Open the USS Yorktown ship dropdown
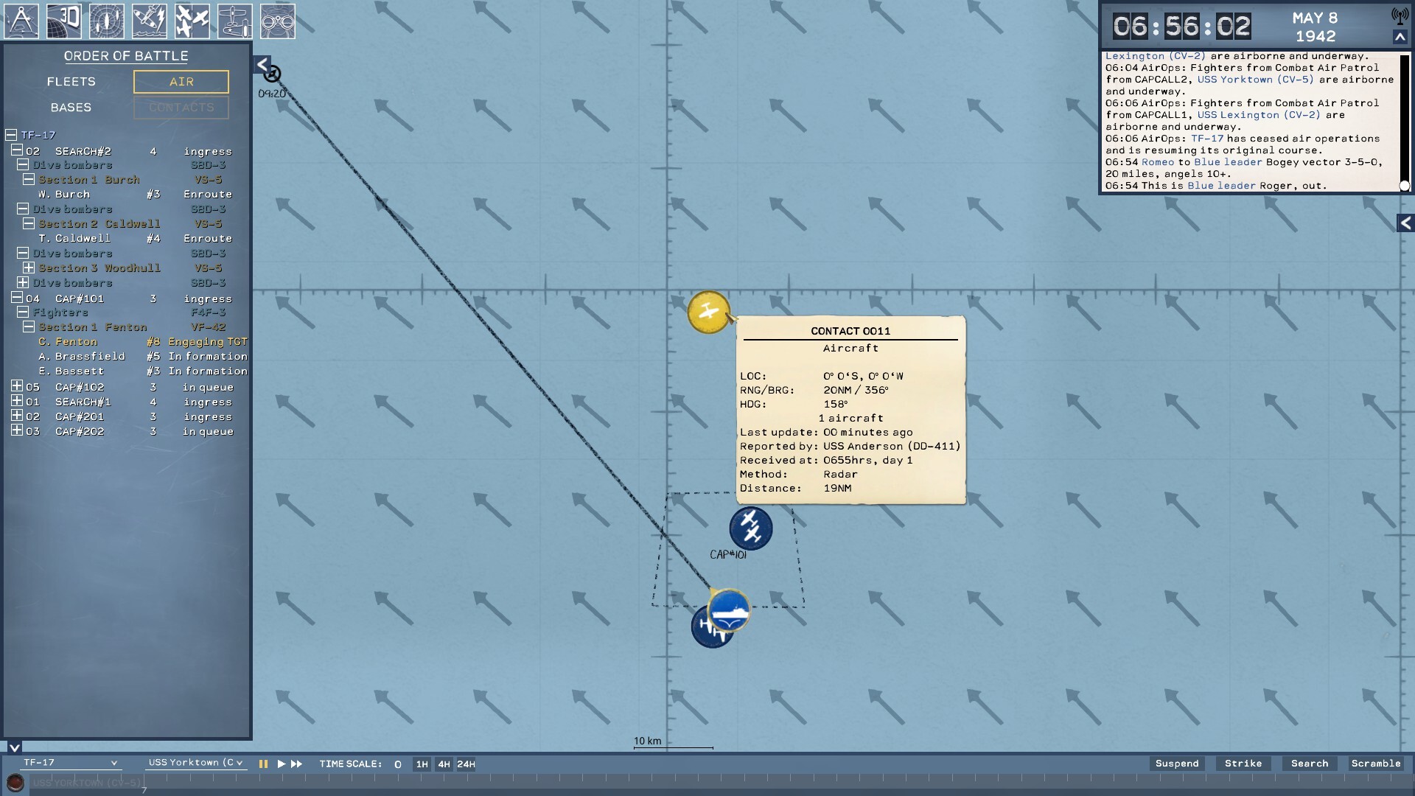This screenshot has height=796, width=1415. pos(195,763)
